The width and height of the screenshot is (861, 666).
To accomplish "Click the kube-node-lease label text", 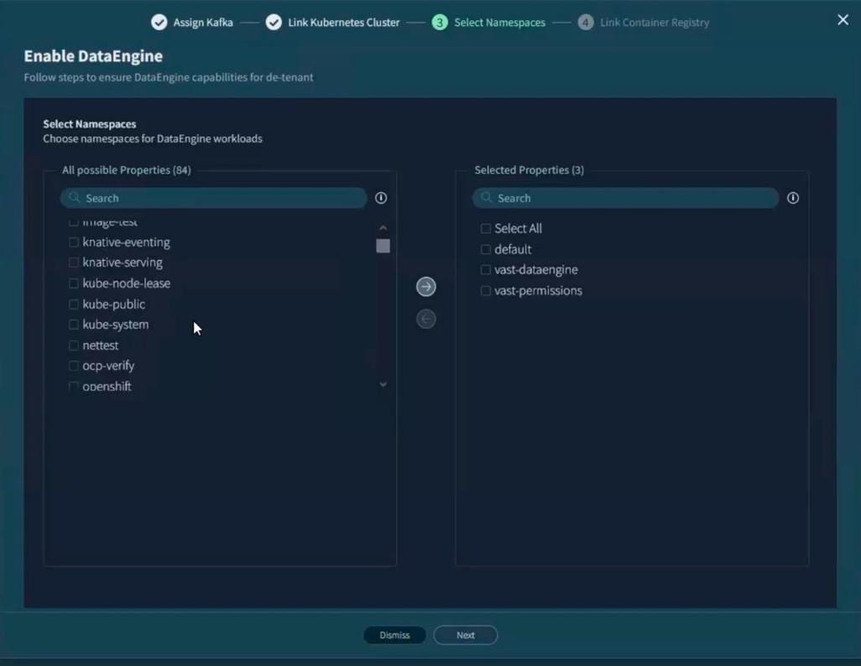I will tap(126, 284).
